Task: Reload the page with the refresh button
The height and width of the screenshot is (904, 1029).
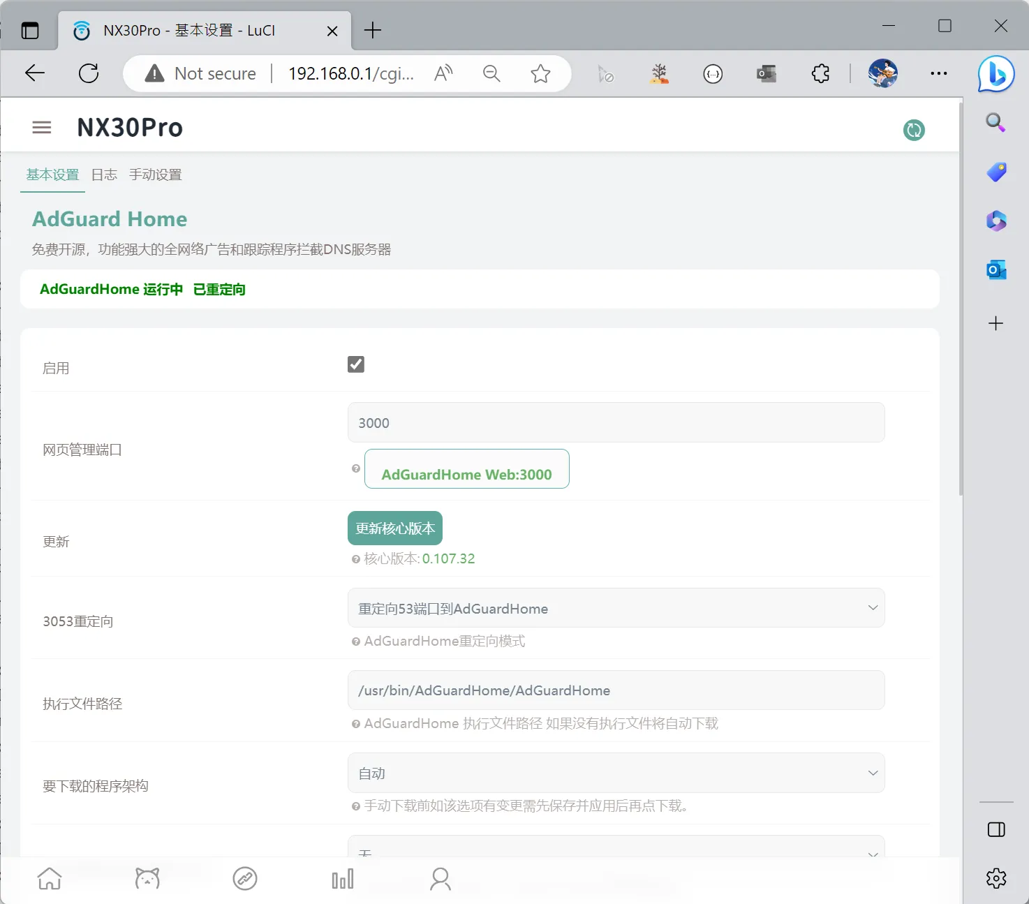Action: pos(89,73)
